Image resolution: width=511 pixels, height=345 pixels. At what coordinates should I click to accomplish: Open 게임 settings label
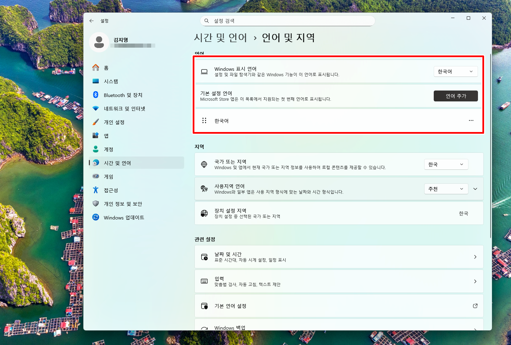point(109,177)
